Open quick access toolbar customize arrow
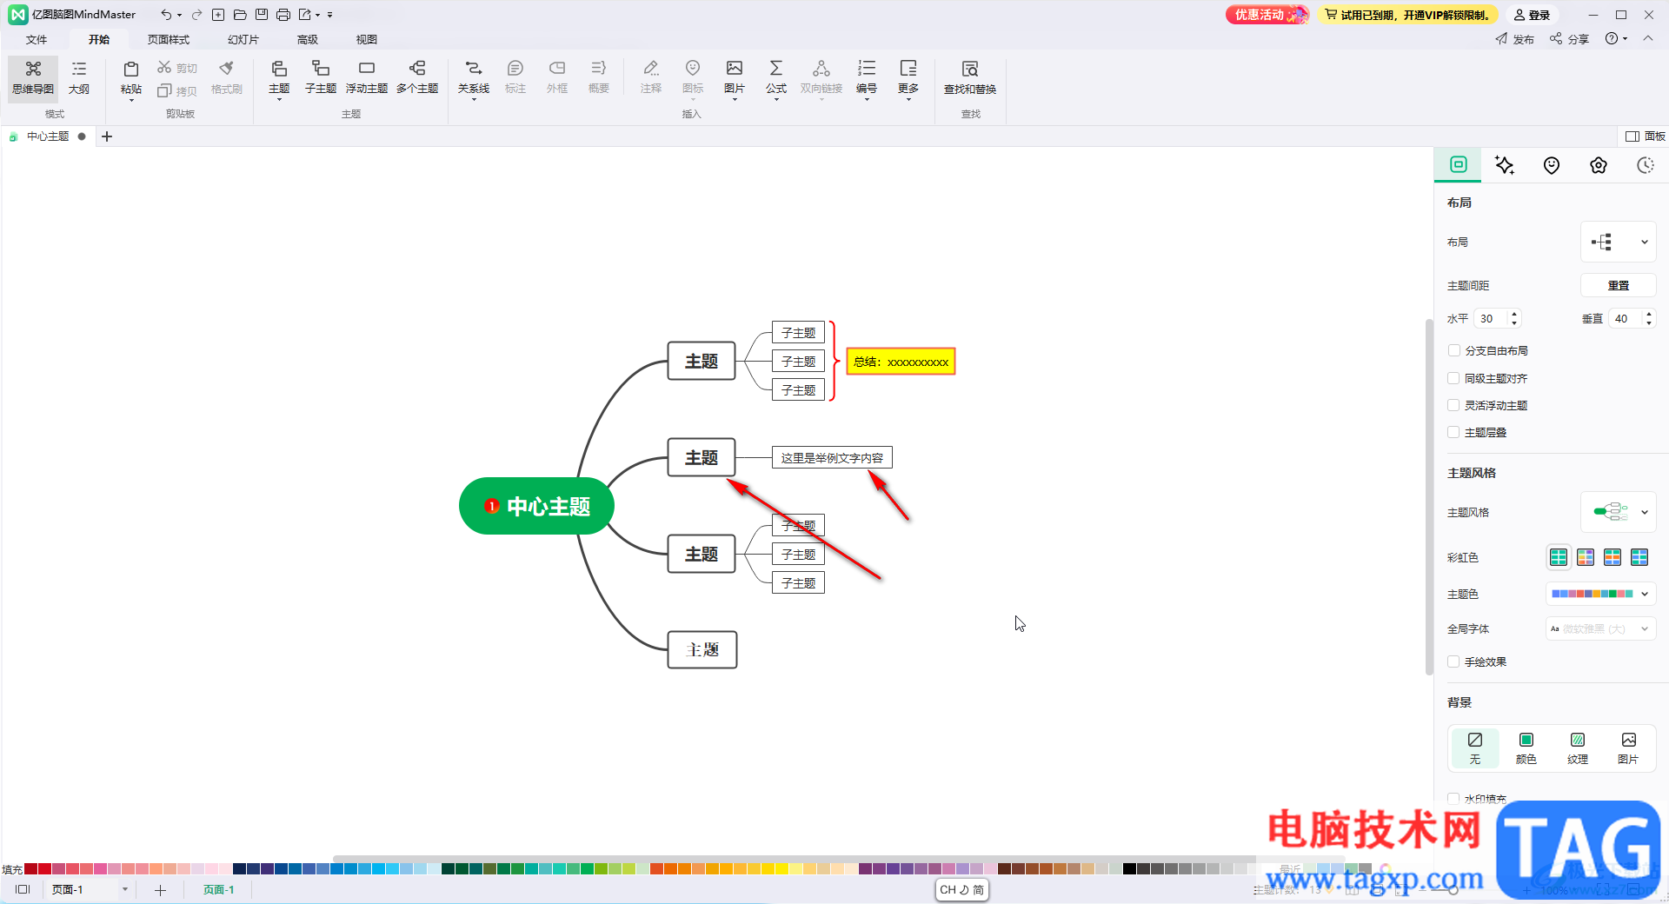 click(x=330, y=15)
